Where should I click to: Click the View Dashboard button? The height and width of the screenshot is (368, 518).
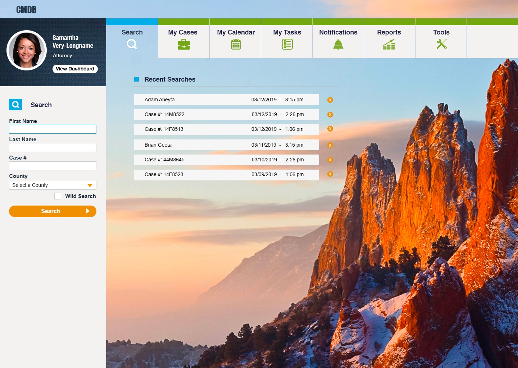tap(75, 69)
